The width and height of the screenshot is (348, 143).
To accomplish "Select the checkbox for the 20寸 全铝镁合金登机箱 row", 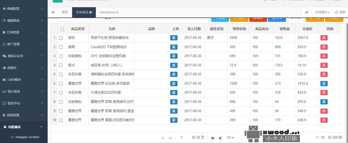I will [x=61, y=56].
